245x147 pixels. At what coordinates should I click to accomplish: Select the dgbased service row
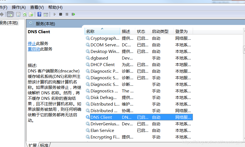coord(139,58)
